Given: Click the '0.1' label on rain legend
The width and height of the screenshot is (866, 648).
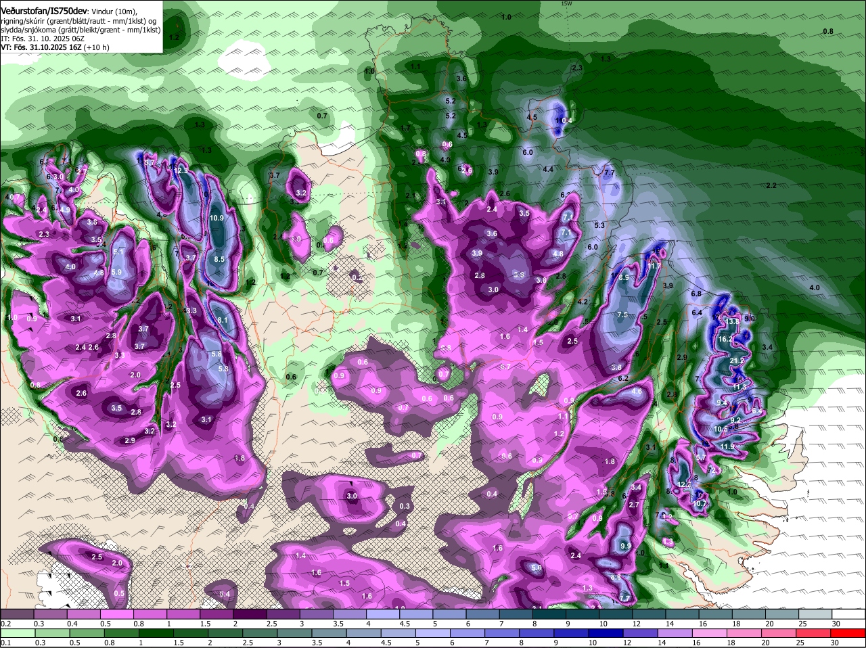Looking at the screenshot, I should click(5, 643).
